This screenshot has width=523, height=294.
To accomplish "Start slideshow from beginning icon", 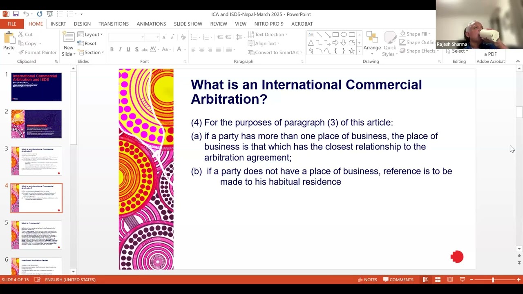I will point(51,14).
